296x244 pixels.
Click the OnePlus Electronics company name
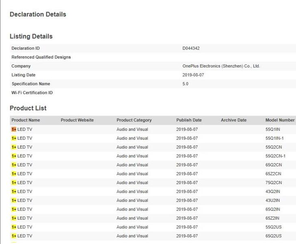pyautogui.click(x=221, y=66)
